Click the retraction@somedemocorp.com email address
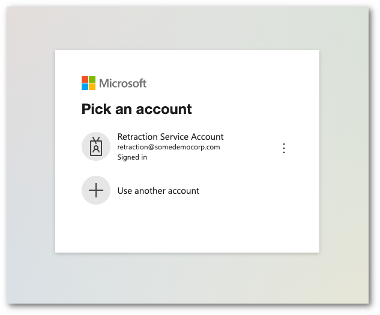380x315 pixels. [169, 147]
